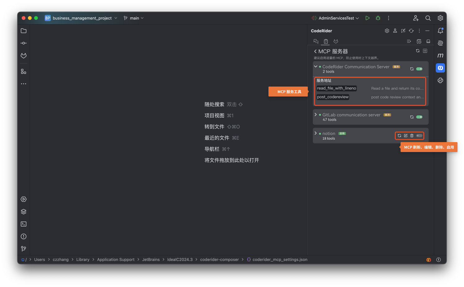Open the GitLab tool window in left sidebar
Screen dimensions: 464x287
pos(24,56)
